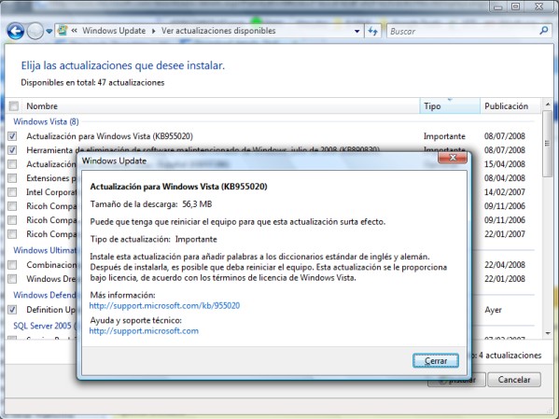Click the refresh button beside the address bar
The width and height of the screenshot is (559, 419).
click(373, 32)
